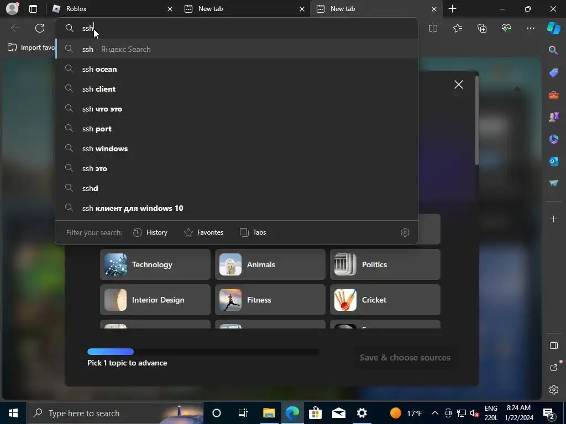Pick the Animals topic card
Screen dimensions: 566x424
pyautogui.click(x=270, y=264)
